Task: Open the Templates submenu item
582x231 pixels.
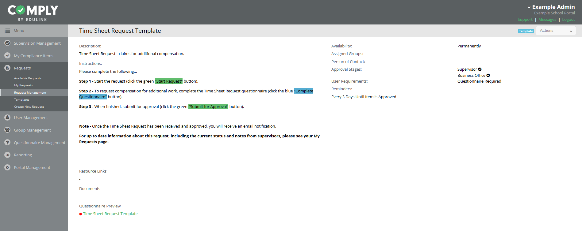Action: tap(22, 100)
